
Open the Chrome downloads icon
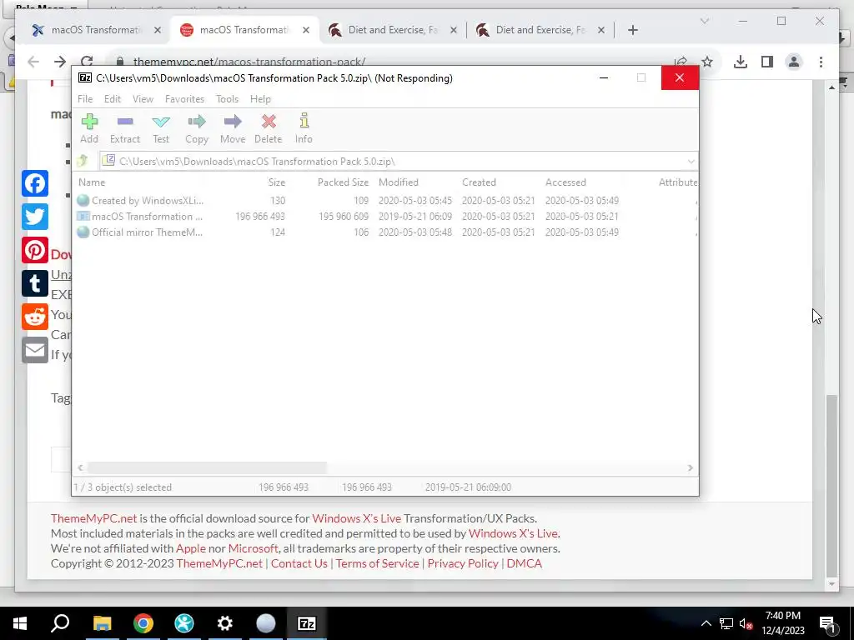click(x=741, y=62)
